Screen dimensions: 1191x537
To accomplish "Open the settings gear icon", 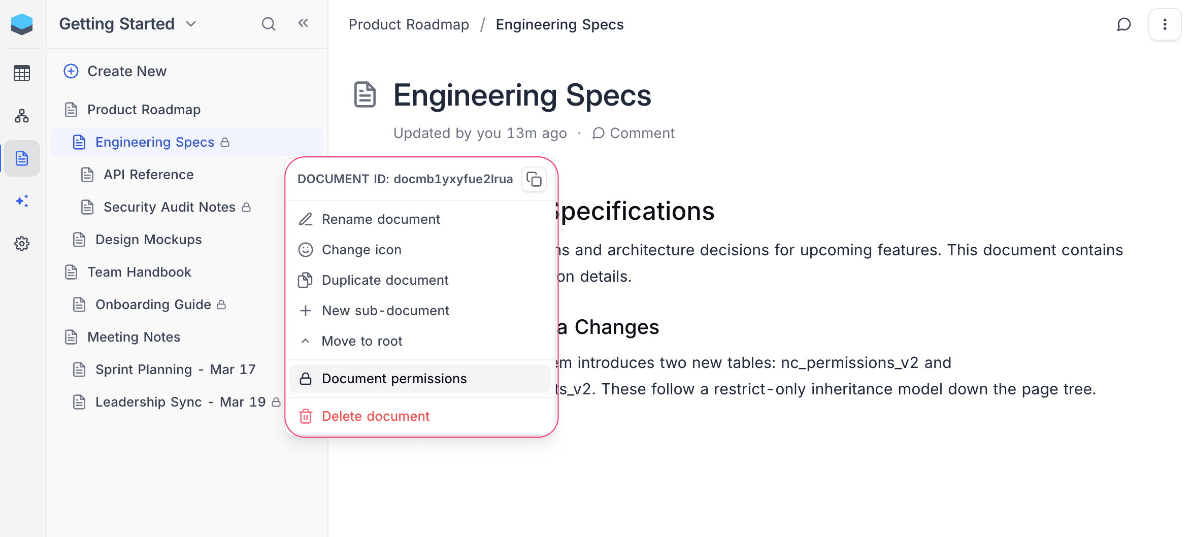I will 22,244.
